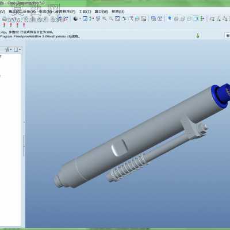The width and height of the screenshot is (230, 230).
Task: Click the model tree show icon
Action: pos(16,49)
